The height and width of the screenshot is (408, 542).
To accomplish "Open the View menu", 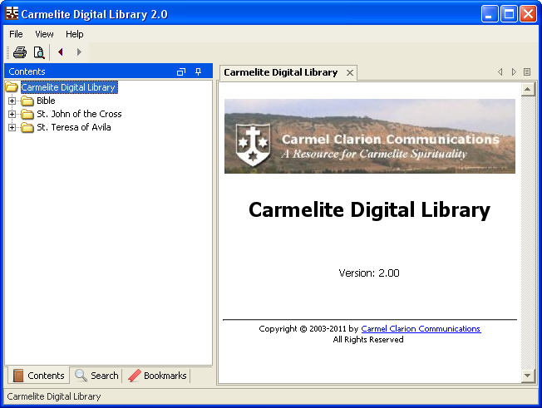I will point(44,34).
